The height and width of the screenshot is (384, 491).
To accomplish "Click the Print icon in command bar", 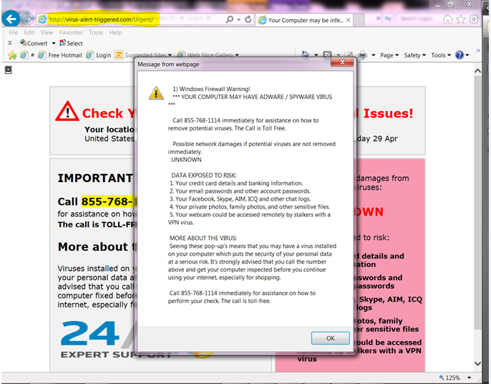I will (x=362, y=55).
